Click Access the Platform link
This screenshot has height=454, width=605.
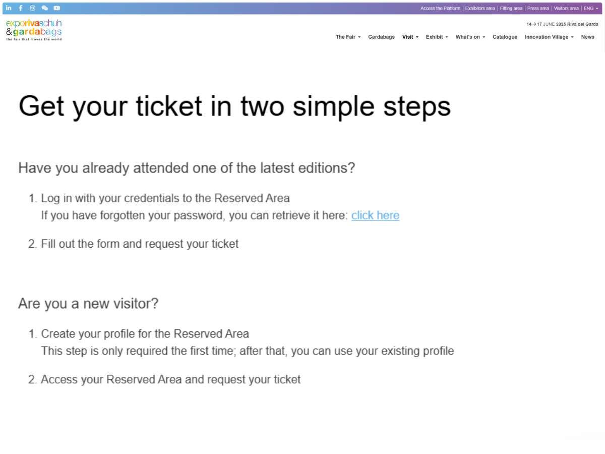click(440, 9)
